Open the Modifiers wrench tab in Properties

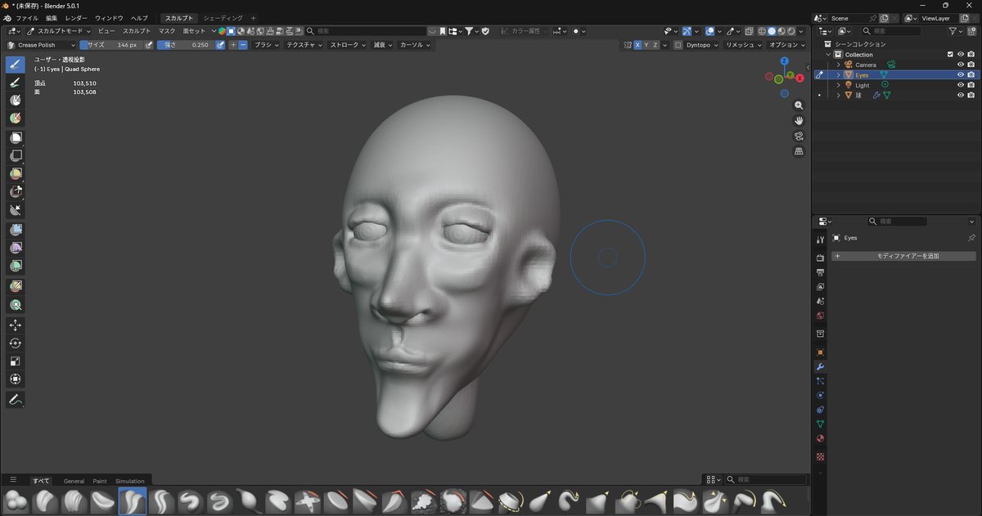[x=820, y=367]
